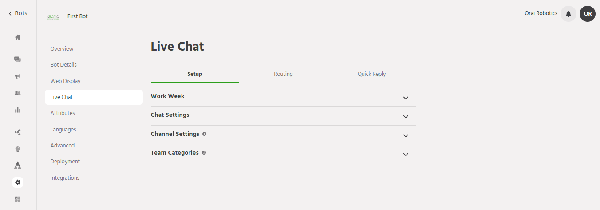Click the settings gear icon

pos(18,182)
